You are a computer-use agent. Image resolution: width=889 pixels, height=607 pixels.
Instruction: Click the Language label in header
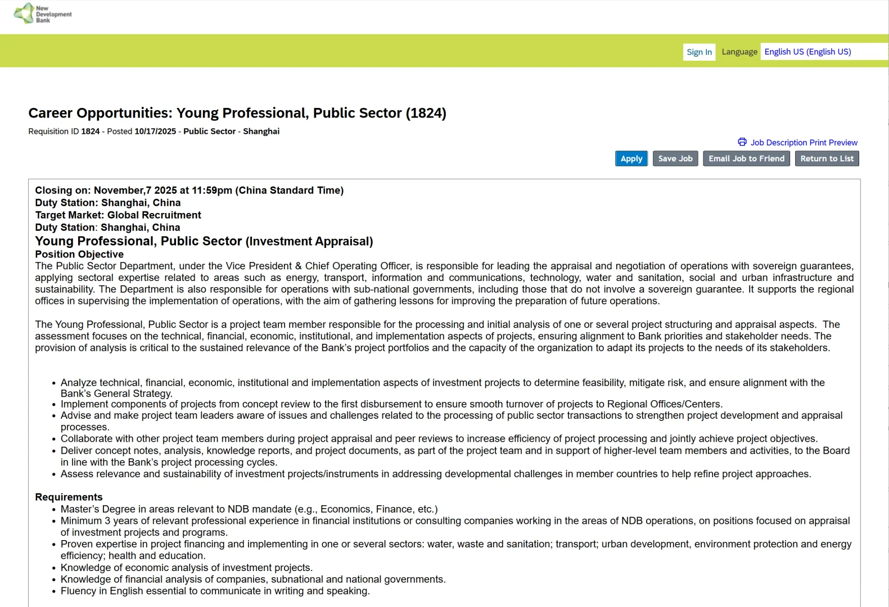[x=739, y=52]
